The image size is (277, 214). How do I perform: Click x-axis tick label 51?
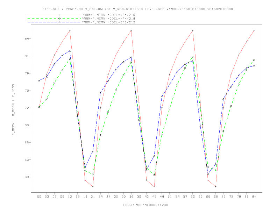click(x=170, y=197)
